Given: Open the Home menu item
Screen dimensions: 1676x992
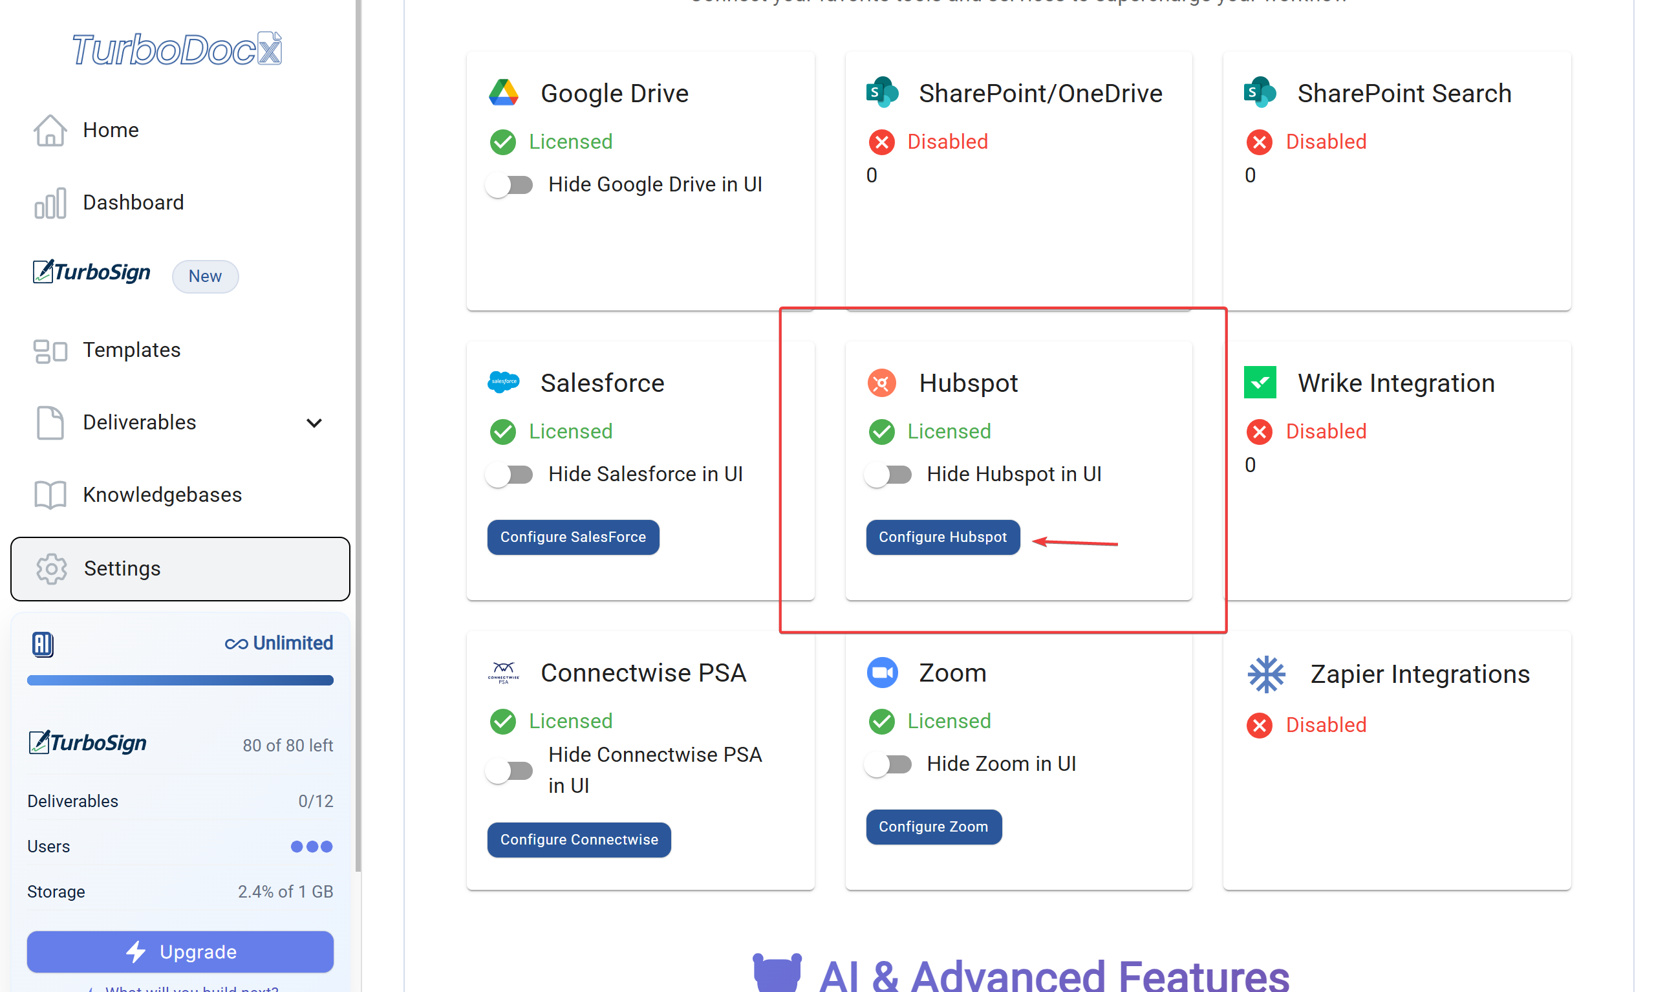Looking at the screenshot, I should 180,131.
